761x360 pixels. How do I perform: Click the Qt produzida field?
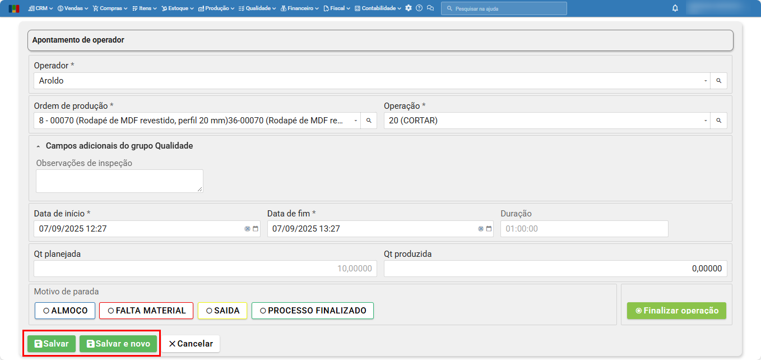555,269
